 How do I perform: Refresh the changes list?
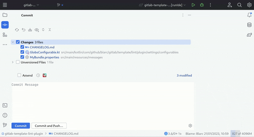17,30
